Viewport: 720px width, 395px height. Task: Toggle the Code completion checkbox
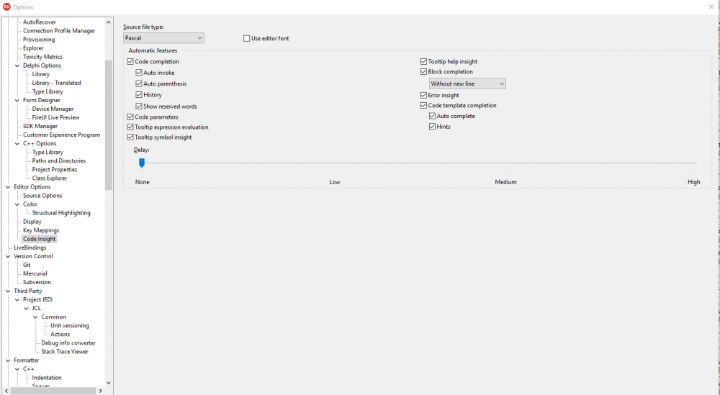point(130,61)
